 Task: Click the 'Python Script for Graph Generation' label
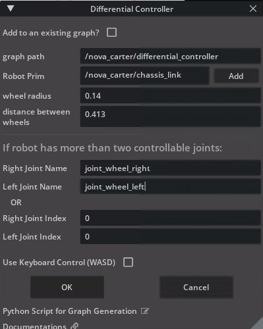70,311
